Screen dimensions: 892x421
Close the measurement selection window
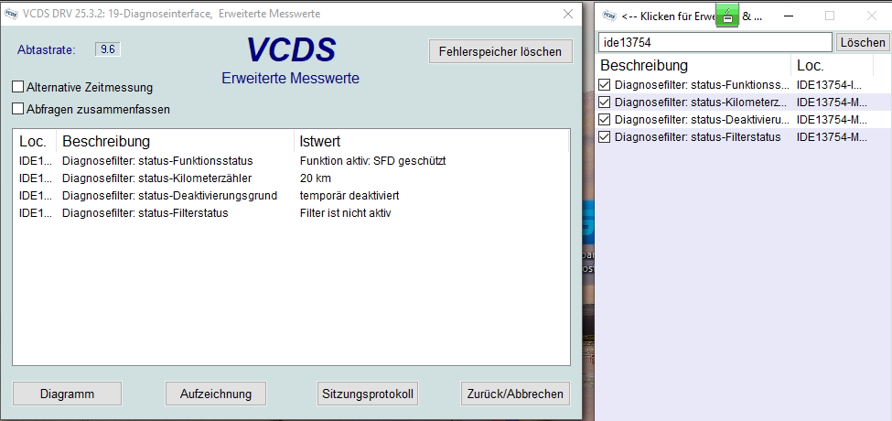(872, 16)
